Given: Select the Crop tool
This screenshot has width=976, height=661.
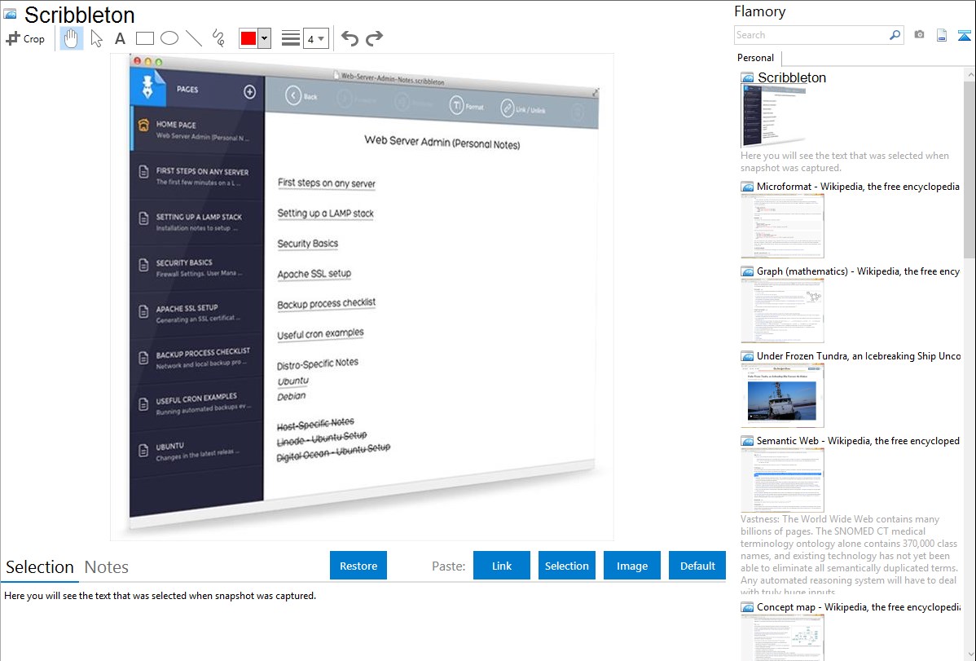Looking at the screenshot, I should (x=25, y=38).
